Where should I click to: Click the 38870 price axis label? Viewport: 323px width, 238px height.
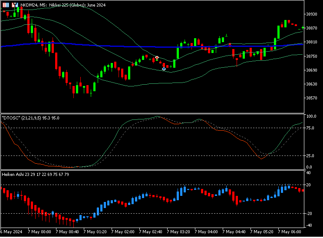click(312, 28)
